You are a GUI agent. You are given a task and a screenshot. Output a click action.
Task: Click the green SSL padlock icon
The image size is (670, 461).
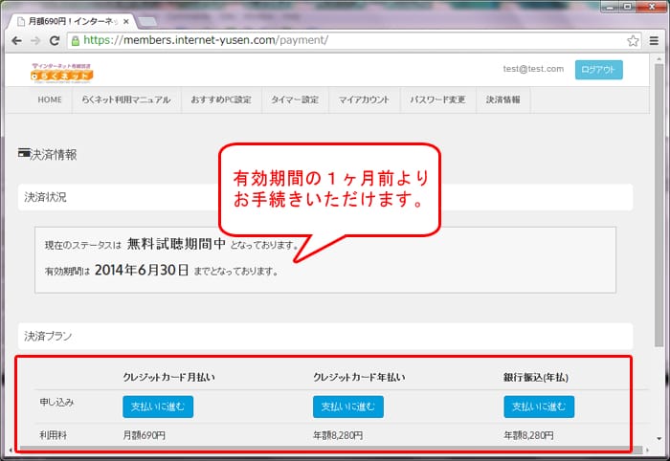coord(75,41)
